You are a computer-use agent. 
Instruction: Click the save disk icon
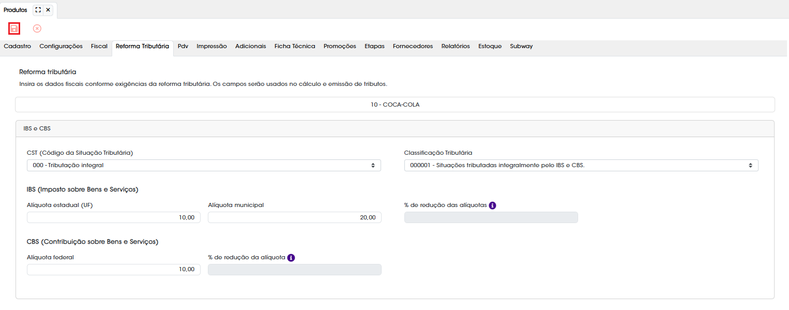[x=14, y=28]
